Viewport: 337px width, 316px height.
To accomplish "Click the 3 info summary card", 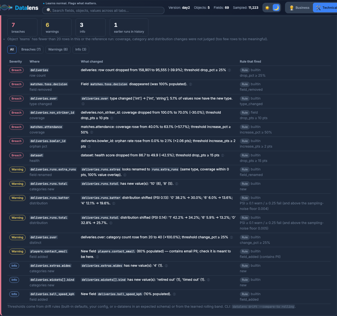I will [x=91, y=27].
